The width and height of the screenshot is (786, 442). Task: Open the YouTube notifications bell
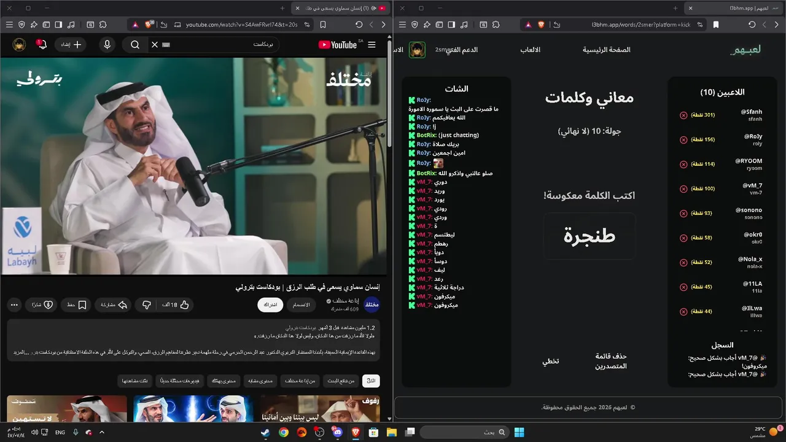(41, 45)
